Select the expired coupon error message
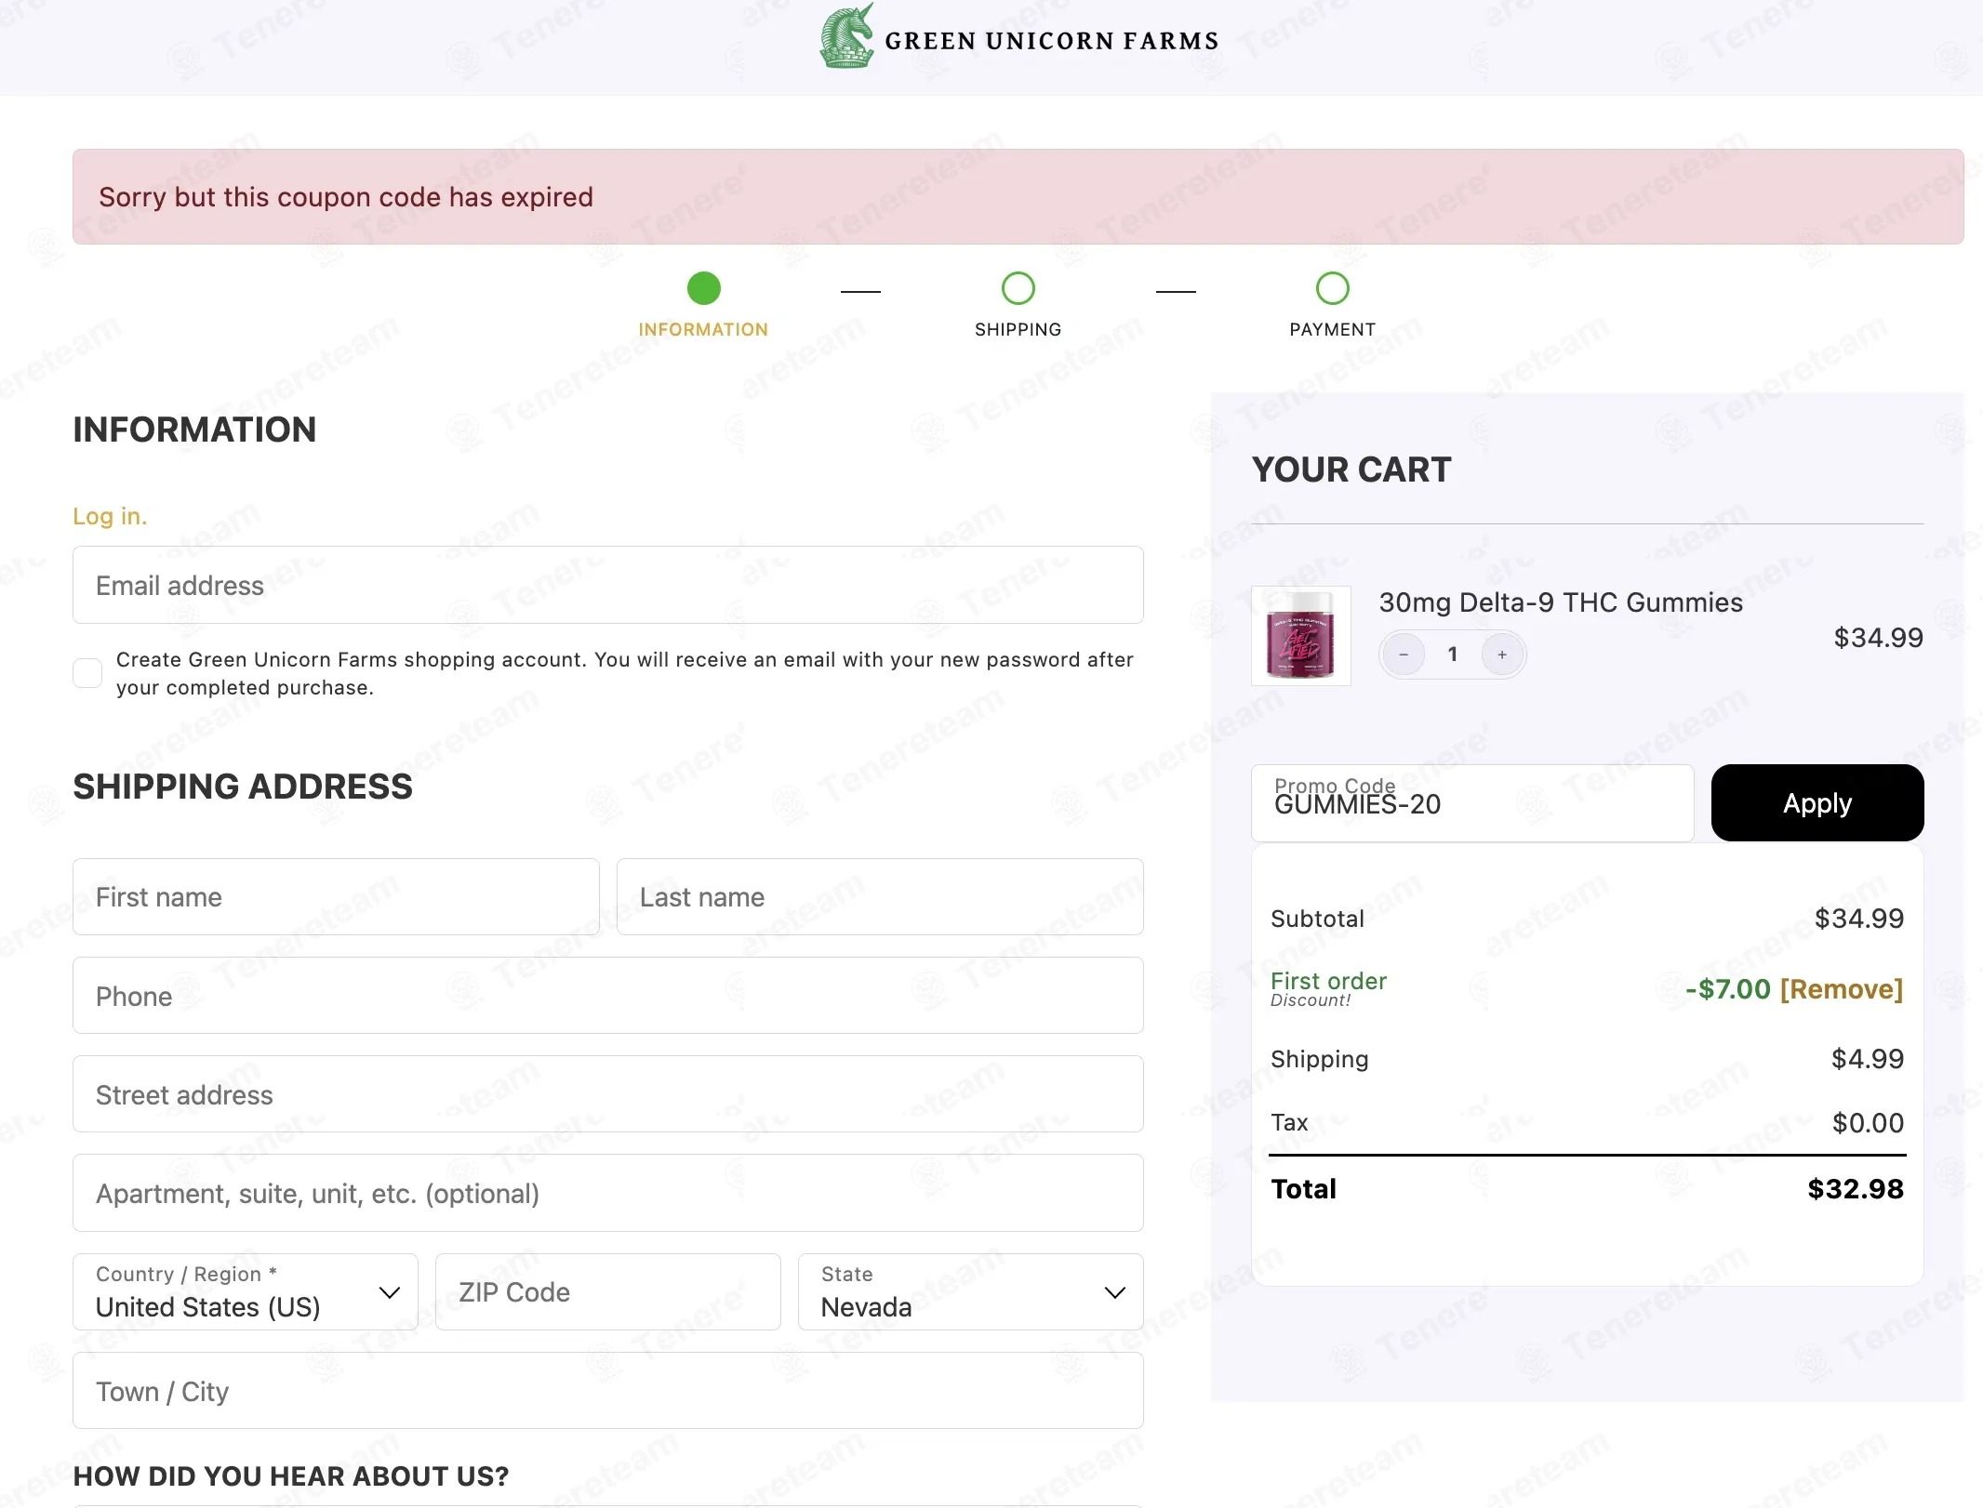The width and height of the screenshot is (1983, 1508). coord(346,197)
